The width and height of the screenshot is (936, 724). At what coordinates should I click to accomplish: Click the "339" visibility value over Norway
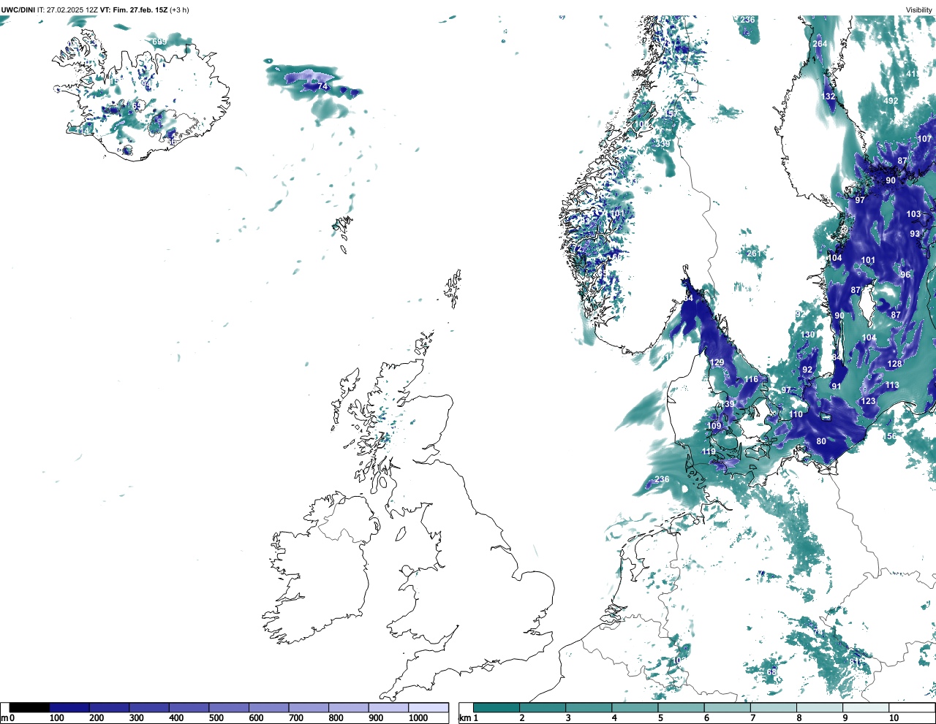(x=663, y=144)
